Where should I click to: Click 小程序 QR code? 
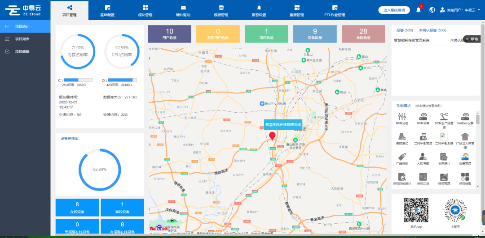[x=455, y=210]
